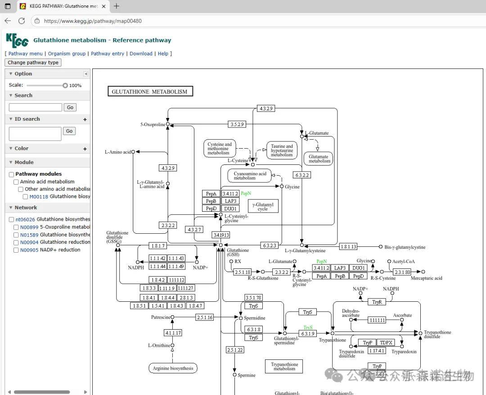Click the Download link
The image size is (486, 395).
point(141,54)
